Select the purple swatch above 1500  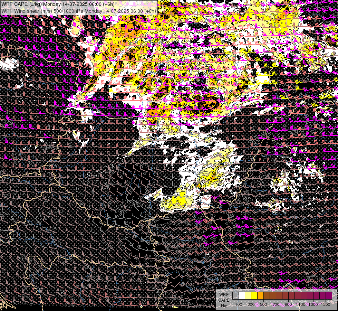tap(329, 295)
